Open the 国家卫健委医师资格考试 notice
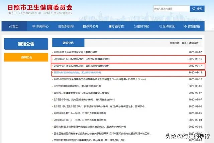 [x=103, y=134]
